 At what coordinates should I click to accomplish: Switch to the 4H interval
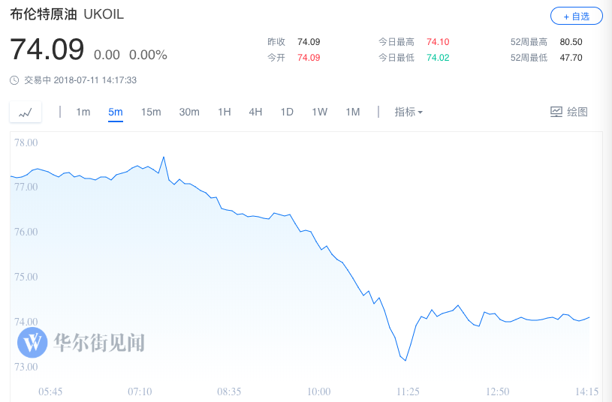255,112
